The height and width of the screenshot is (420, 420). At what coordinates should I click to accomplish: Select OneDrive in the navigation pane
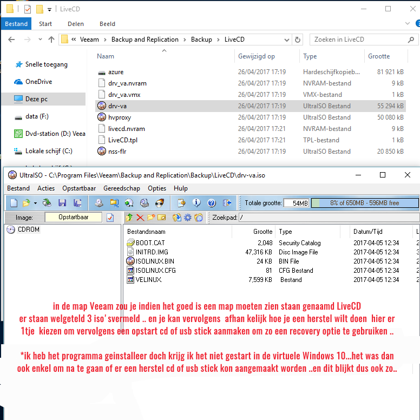38,82
